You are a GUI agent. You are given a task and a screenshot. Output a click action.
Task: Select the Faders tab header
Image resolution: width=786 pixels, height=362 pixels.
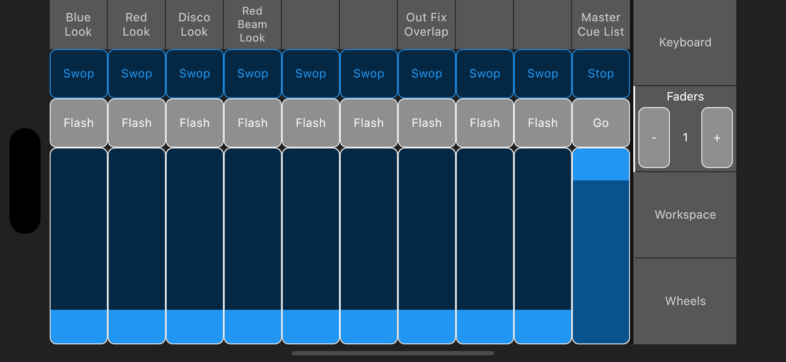pyautogui.click(x=685, y=96)
